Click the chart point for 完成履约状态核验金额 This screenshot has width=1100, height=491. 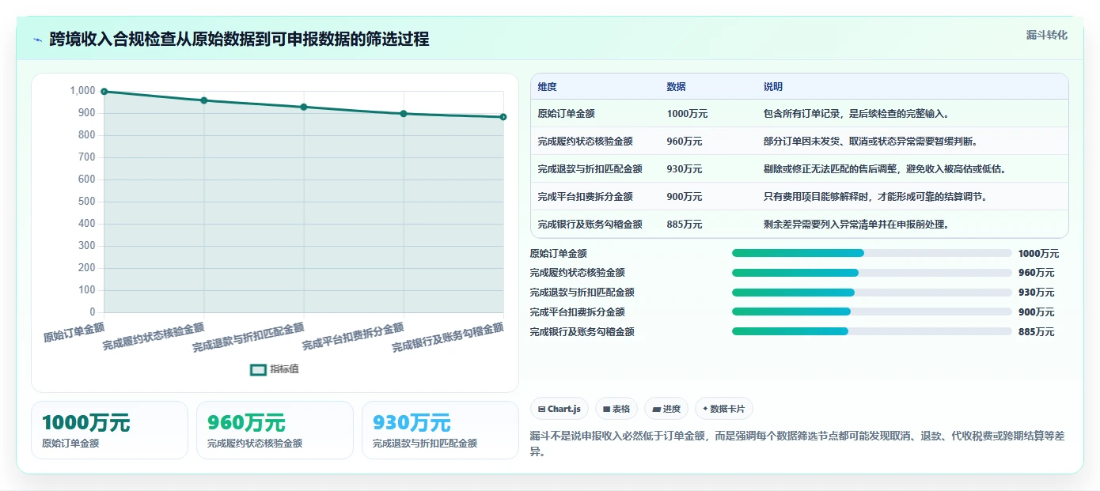204,100
